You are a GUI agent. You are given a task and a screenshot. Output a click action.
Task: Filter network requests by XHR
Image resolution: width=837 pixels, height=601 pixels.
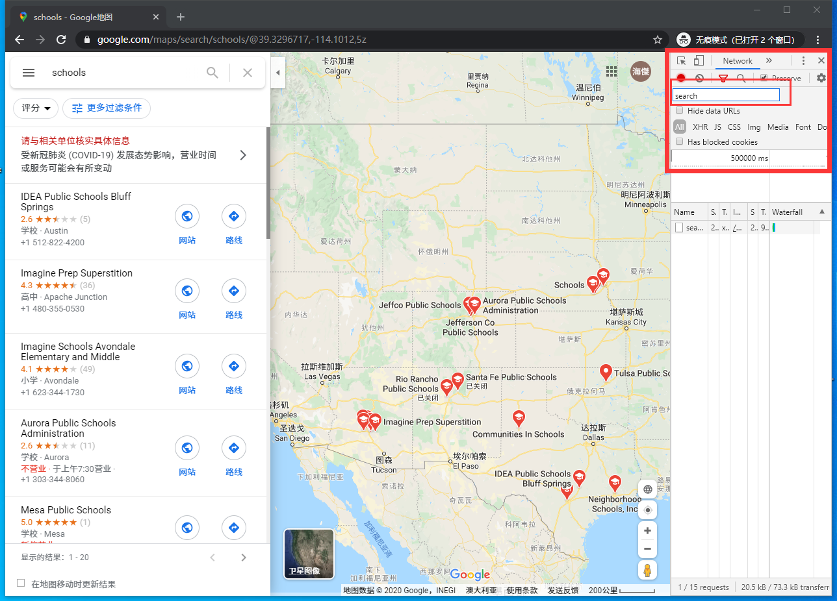point(700,127)
